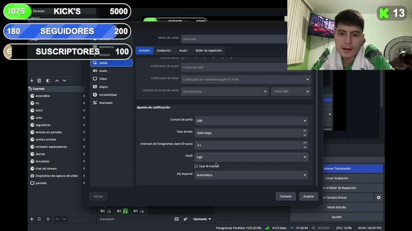Select Vídeo in the settings sidebar
Screen dimensions: 412x231
point(111,79)
